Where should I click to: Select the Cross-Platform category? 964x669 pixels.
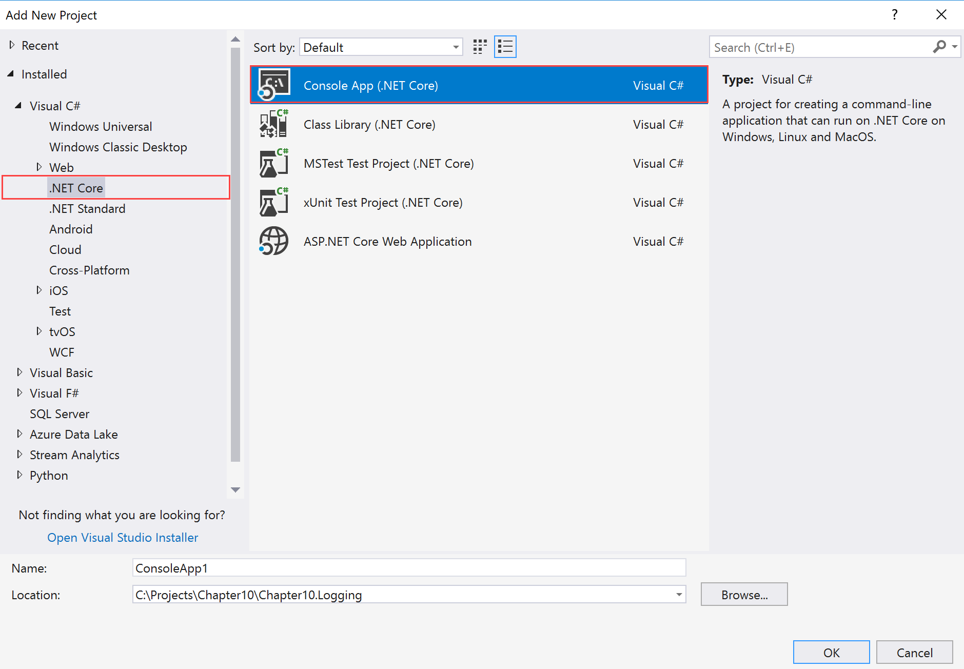[x=89, y=270]
